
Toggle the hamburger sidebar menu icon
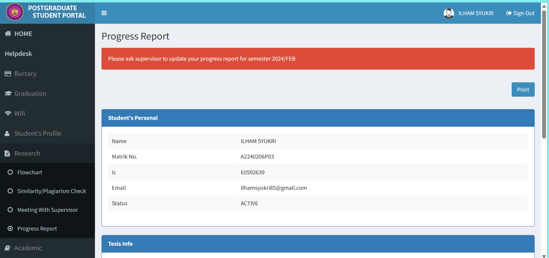pos(104,13)
